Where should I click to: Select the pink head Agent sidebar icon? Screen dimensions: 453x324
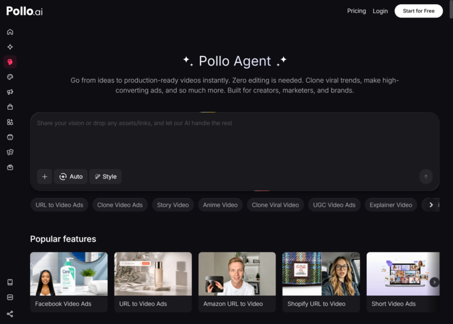10,62
